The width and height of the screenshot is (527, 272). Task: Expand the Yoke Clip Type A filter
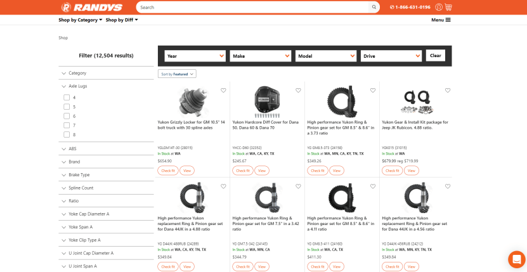coord(106,240)
